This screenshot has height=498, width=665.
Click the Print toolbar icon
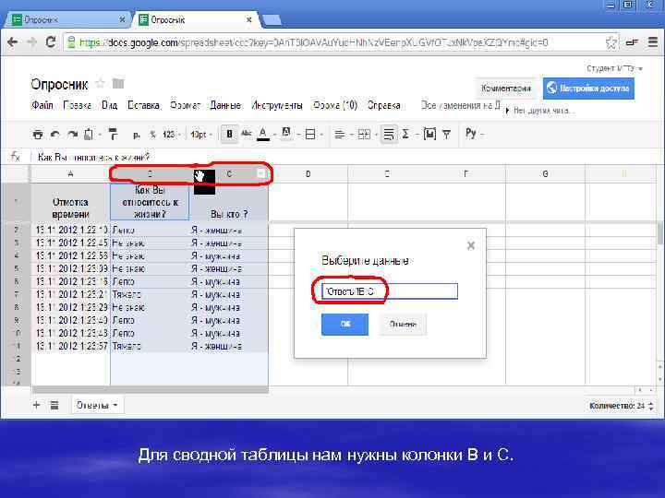pos(38,135)
